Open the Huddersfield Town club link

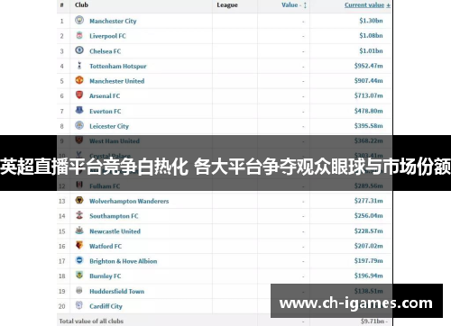[116, 291]
